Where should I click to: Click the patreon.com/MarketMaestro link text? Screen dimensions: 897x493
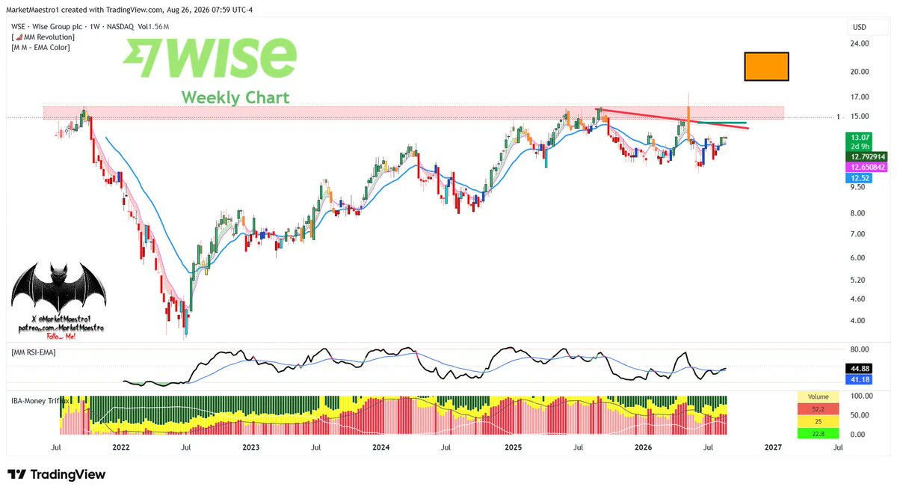coord(61,328)
